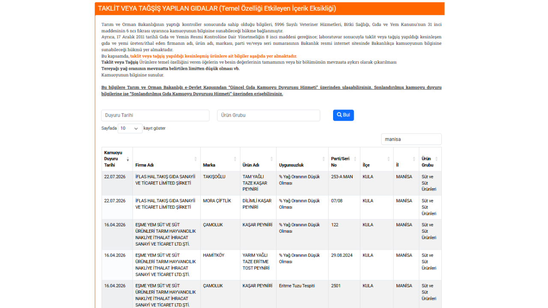Viewport: 548px width, 308px height.
Task: Click the Ürün Adı column sort arrows
Action: click(x=271, y=159)
